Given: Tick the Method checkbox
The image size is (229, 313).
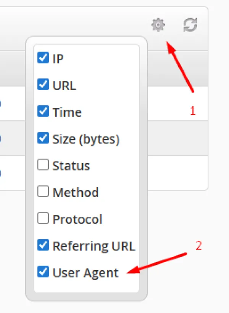Looking at the screenshot, I should click(43, 192).
